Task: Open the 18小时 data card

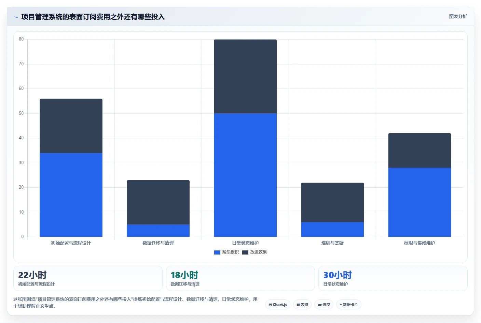Action: coord(240,278)
